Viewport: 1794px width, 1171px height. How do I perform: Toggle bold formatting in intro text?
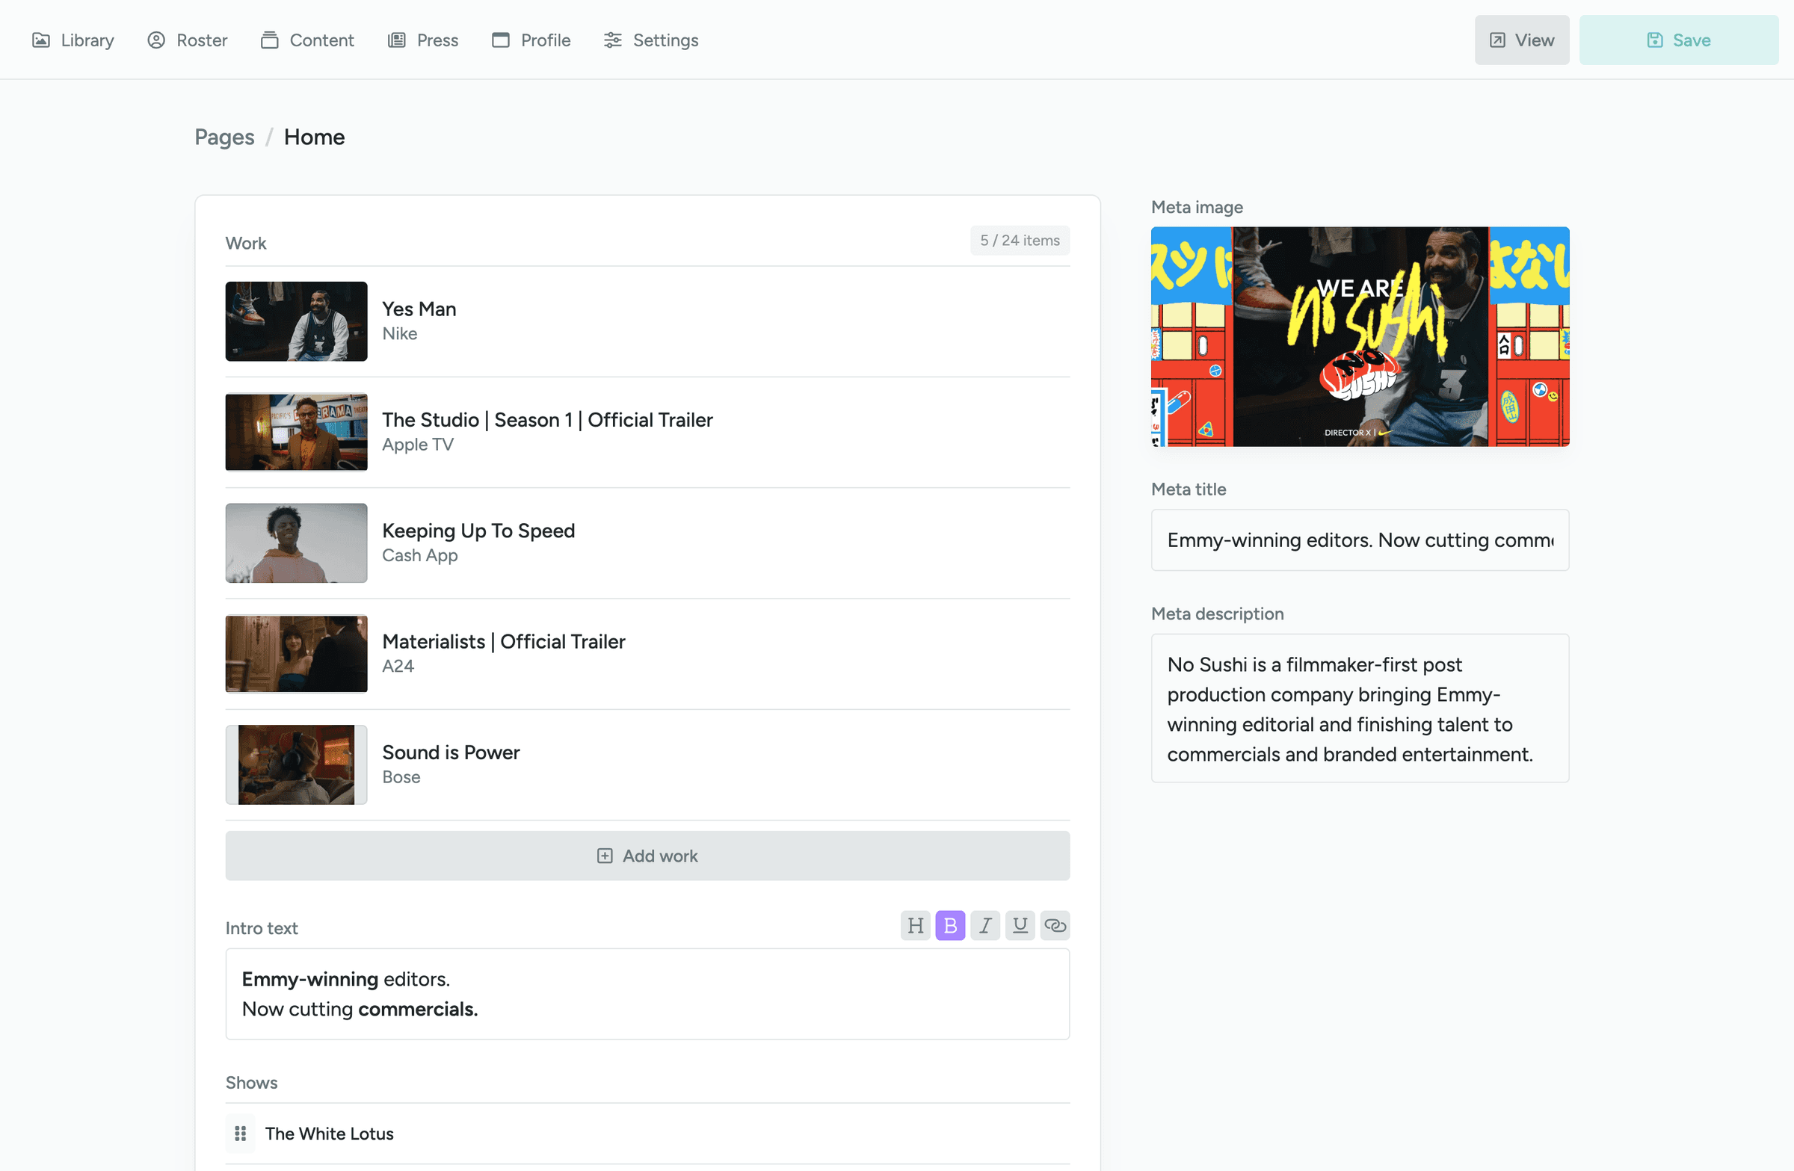[951, 925]
